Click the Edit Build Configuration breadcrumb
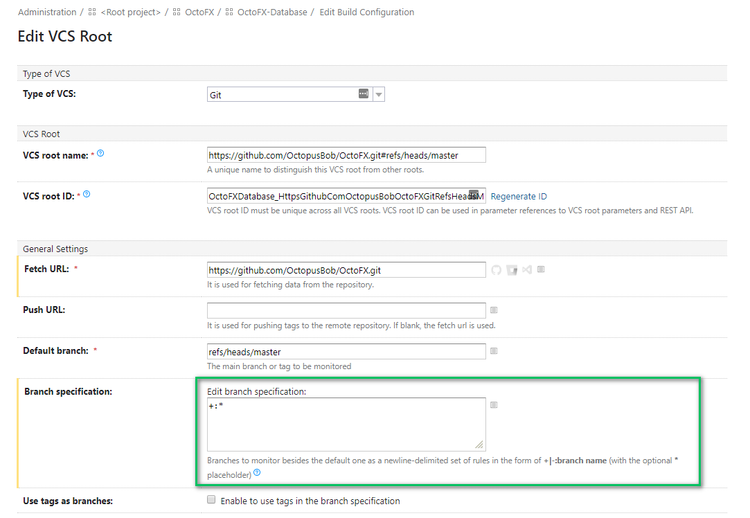 point(366,12)
